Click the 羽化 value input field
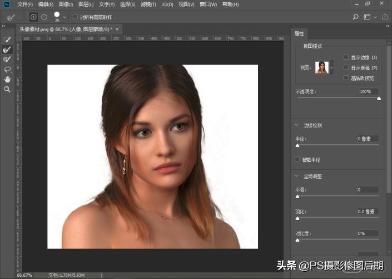The height and width of the screenshot is (279, 392). coord(368,212)
